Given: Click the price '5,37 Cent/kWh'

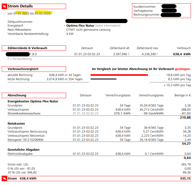Looking at the screenshot, I should tap(153, 131).
